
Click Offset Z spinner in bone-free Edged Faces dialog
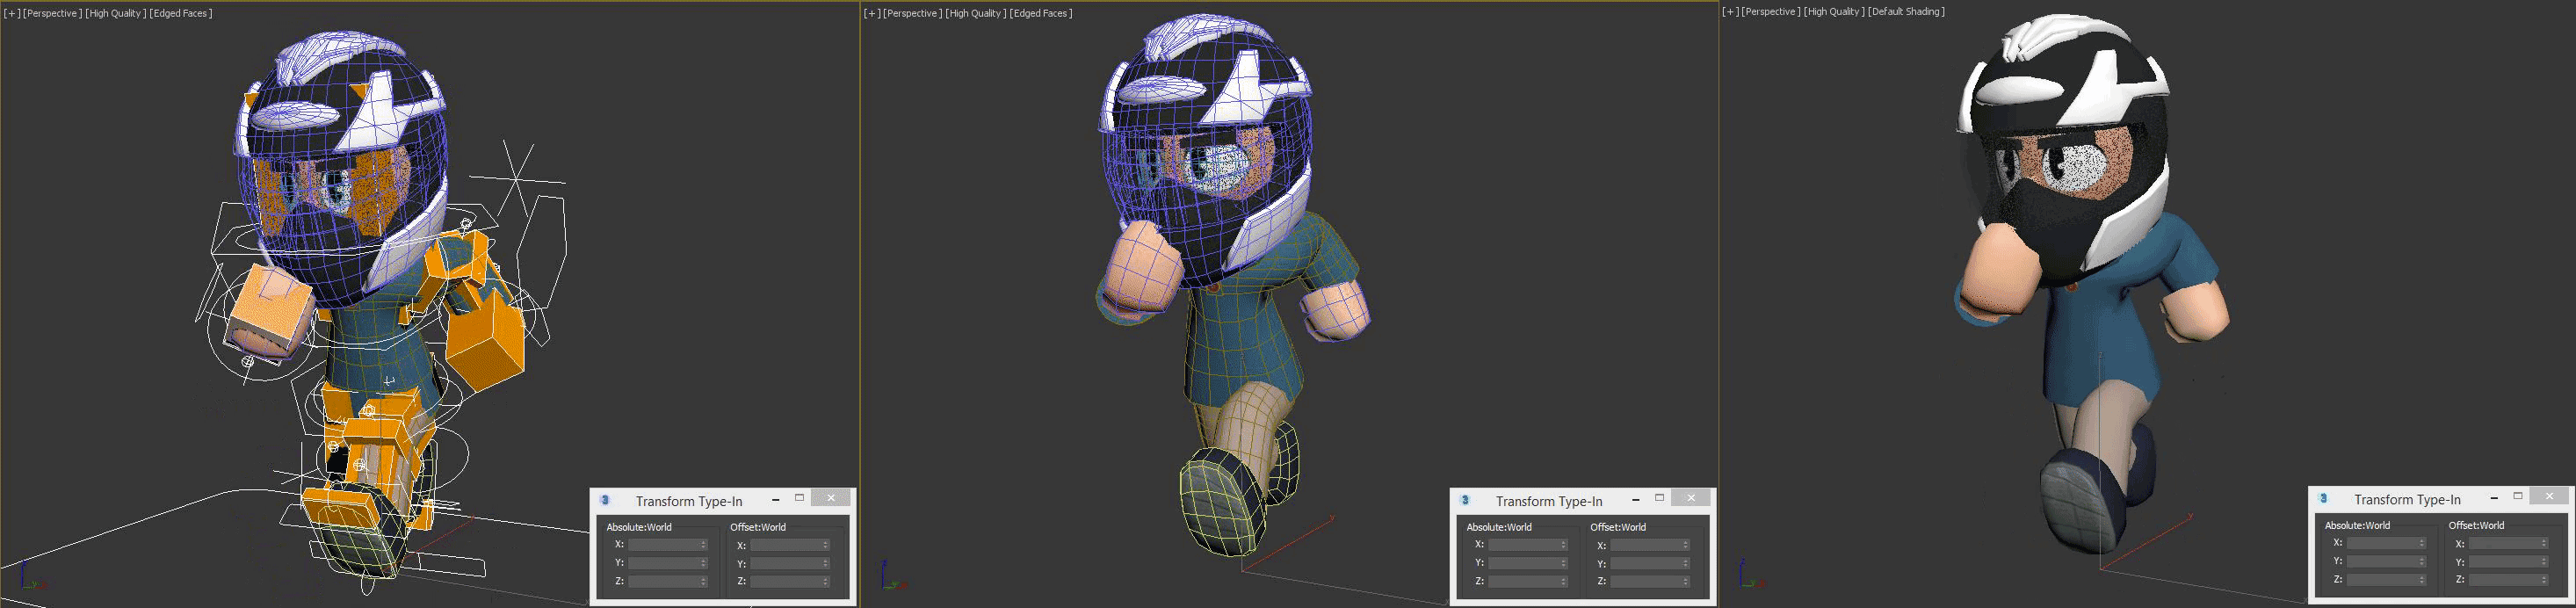click(1686, 581)
